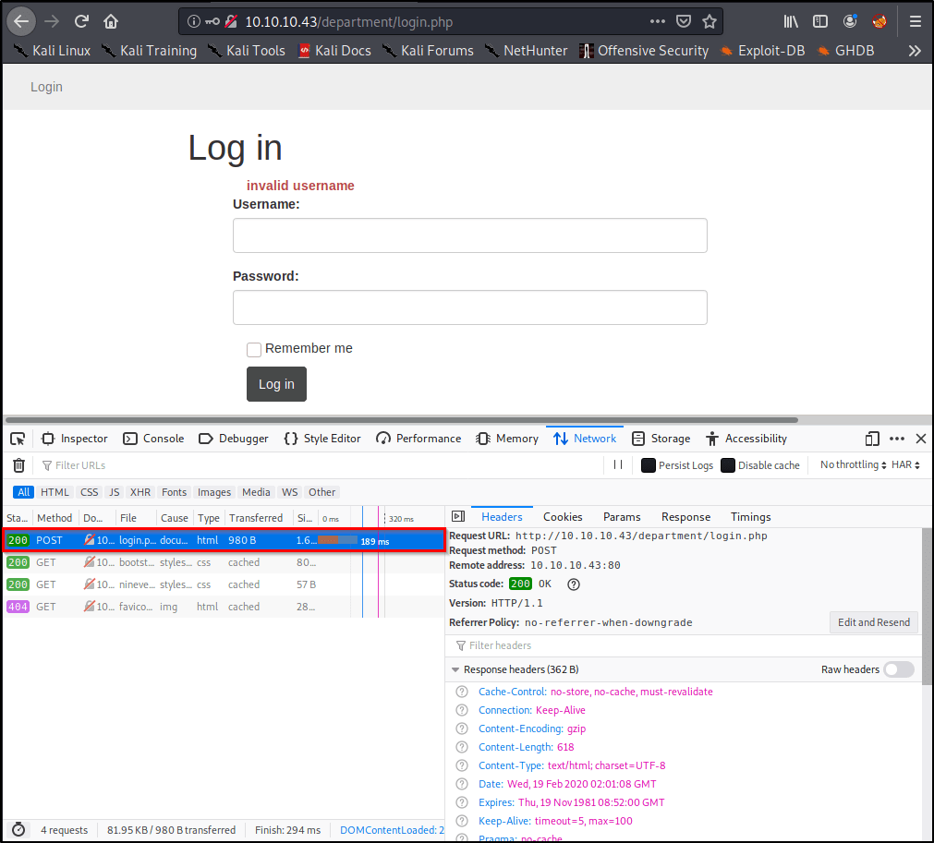The width and height of the screenshot is (934, 843).
Task: Click the browser reload icon
Action: 81,20
